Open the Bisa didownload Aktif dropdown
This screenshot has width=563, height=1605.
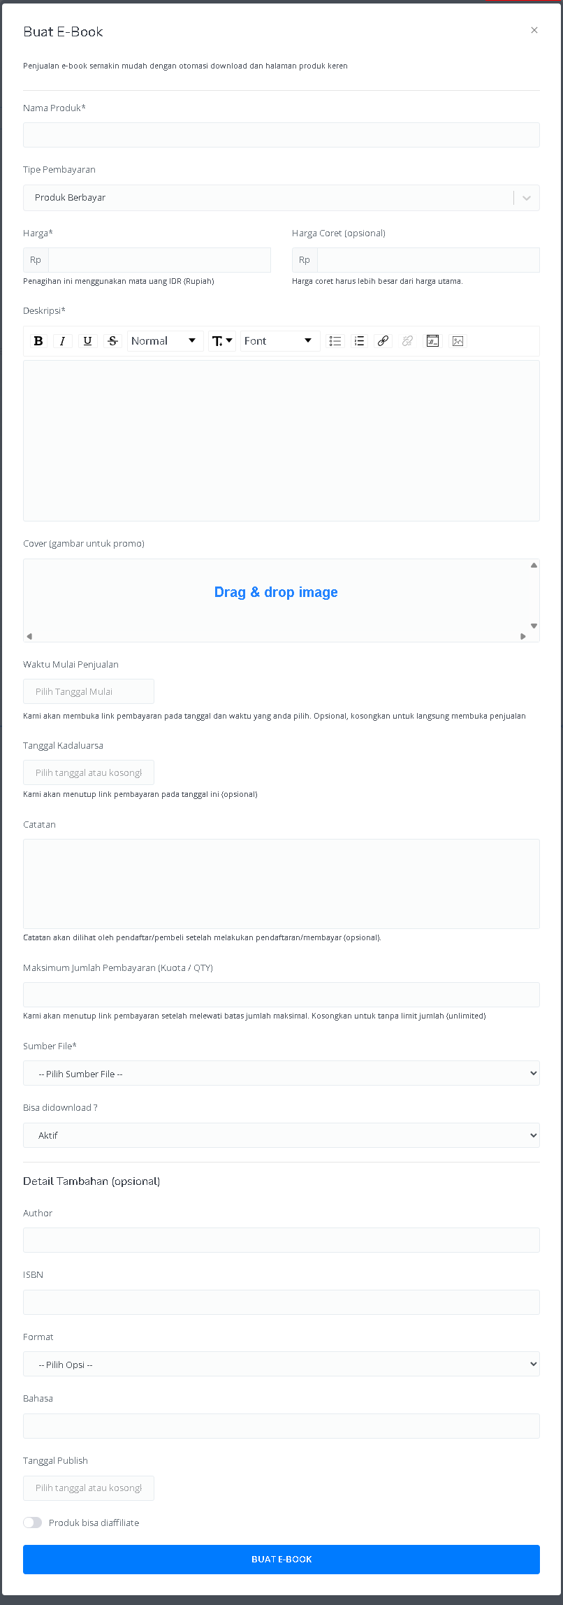pos(281,1135)
